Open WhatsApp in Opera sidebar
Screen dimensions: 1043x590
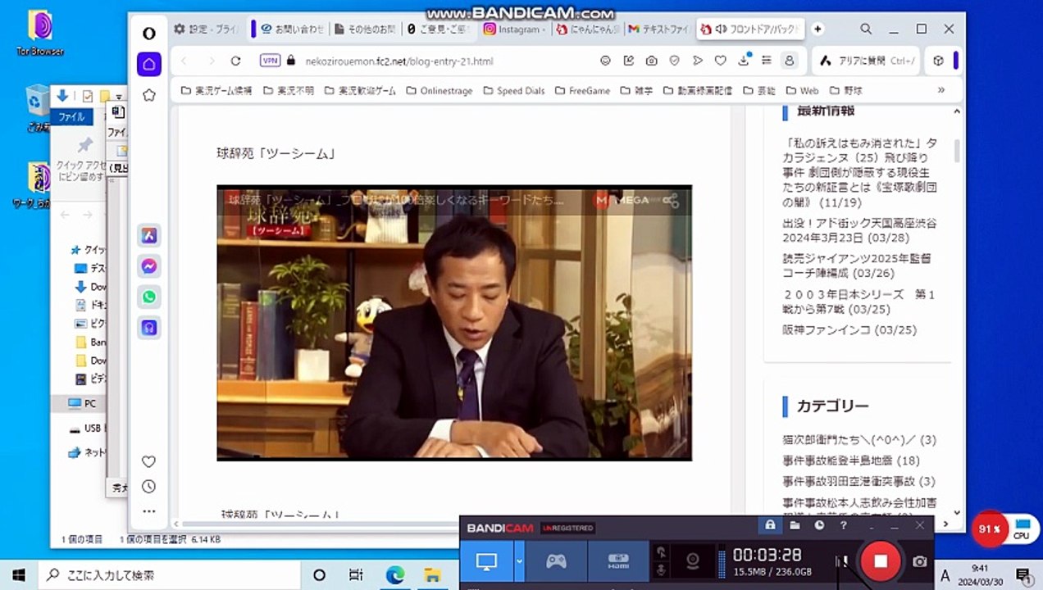148,297
